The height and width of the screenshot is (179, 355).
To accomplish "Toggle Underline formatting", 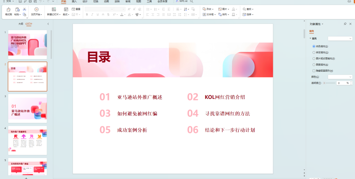I will pos(98,14).
